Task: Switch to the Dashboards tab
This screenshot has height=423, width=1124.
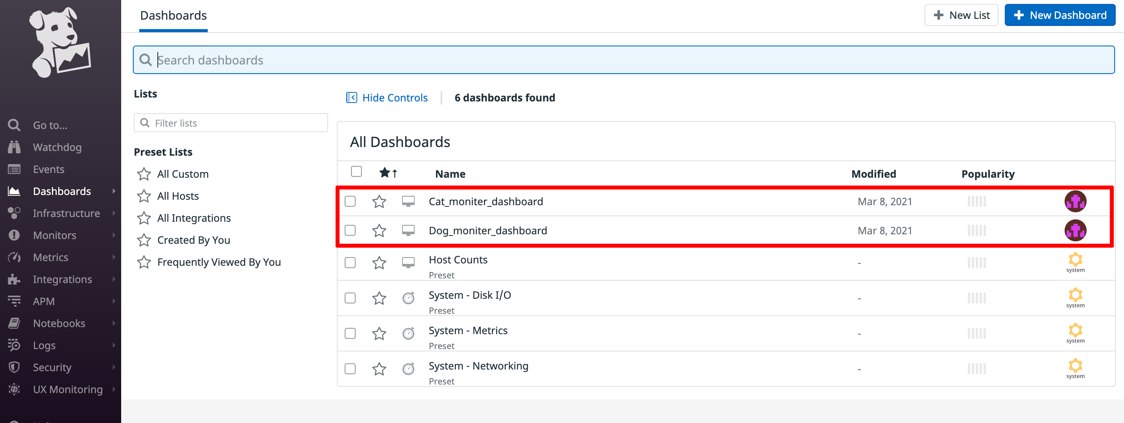Action: pos(173,15)
